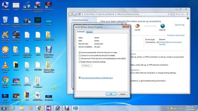
Task: Enable Connect to a more preferred network
Action: point(80,55)
